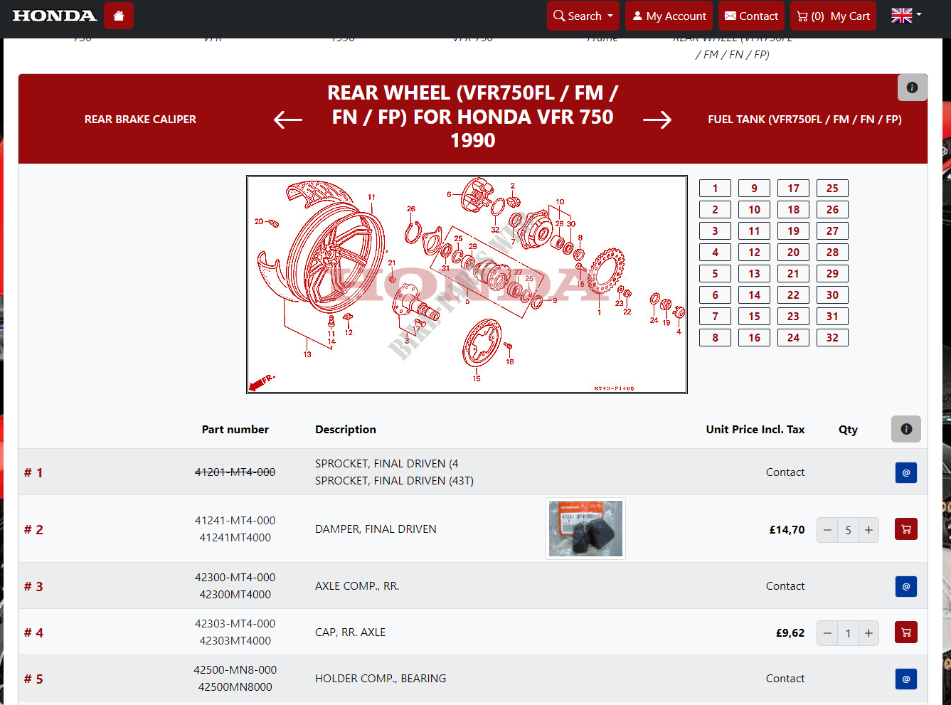Select part number button 5
This screenshot has width=951, height=705.
coord(715,274)
